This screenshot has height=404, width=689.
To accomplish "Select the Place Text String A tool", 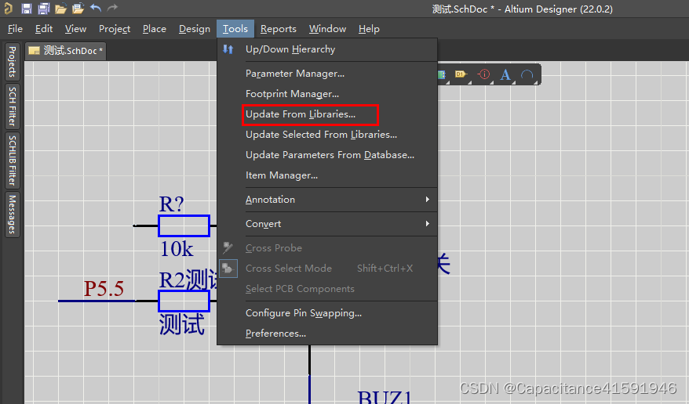I will click(505, 74).
